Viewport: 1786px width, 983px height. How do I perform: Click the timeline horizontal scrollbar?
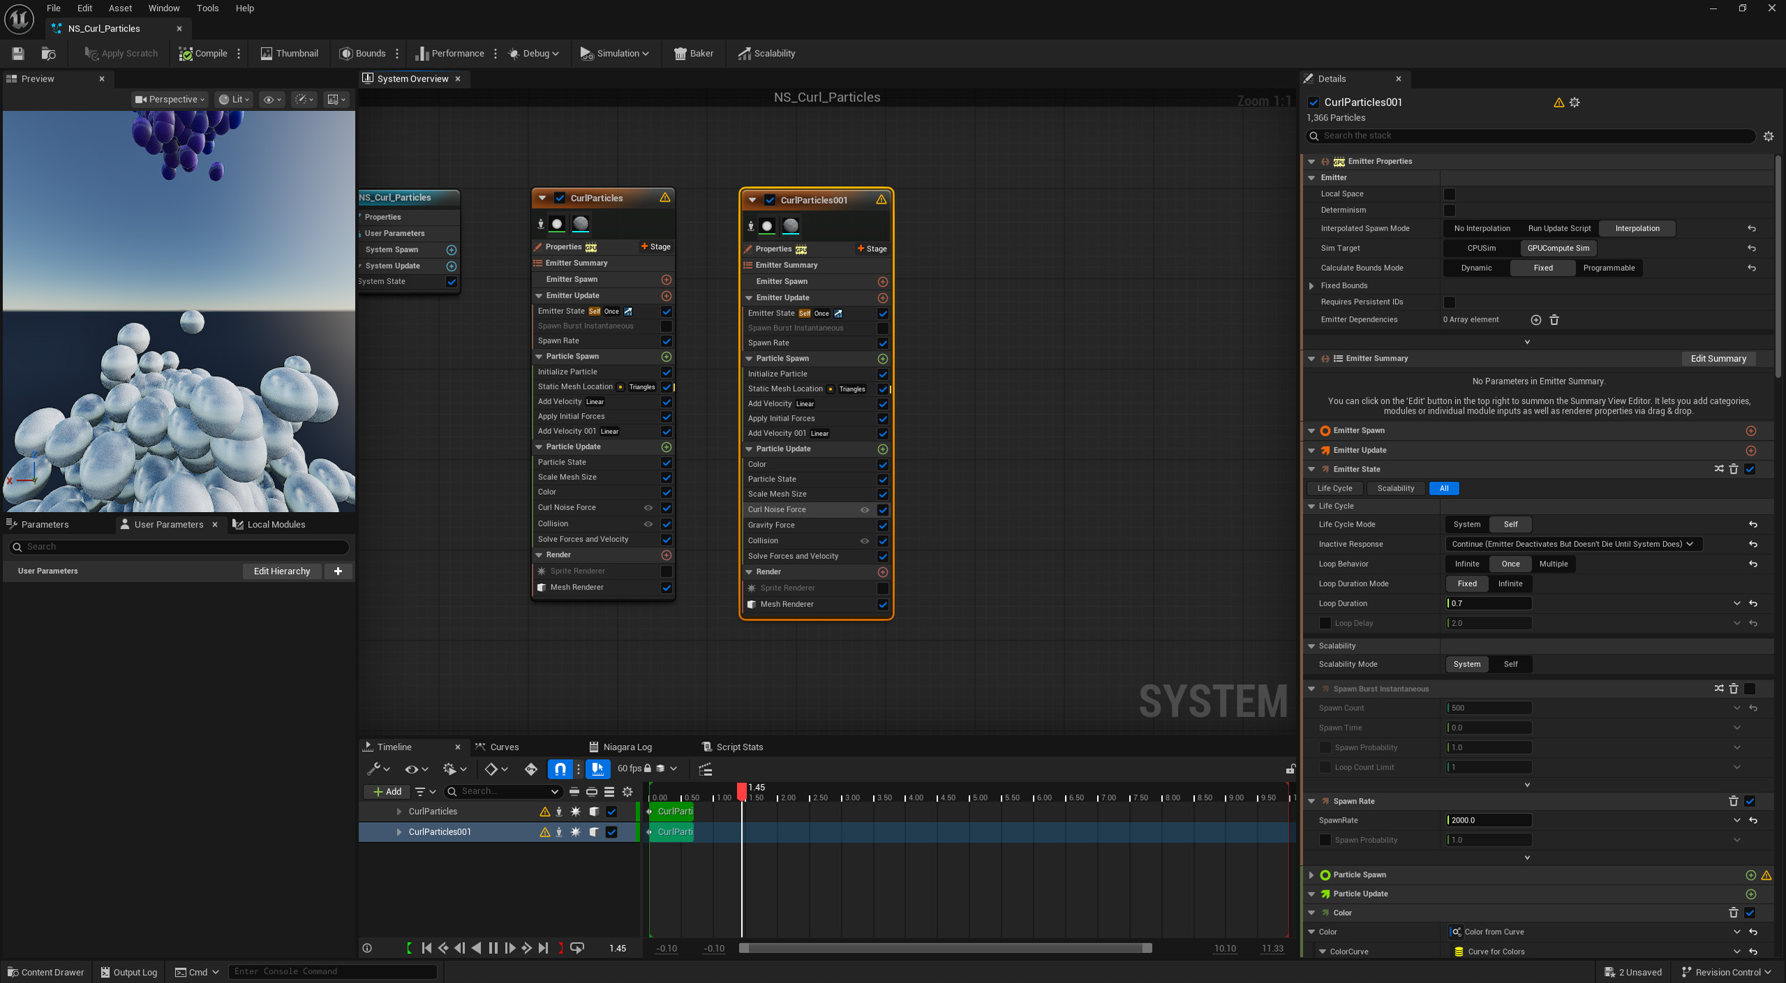(x=944, y=947)
